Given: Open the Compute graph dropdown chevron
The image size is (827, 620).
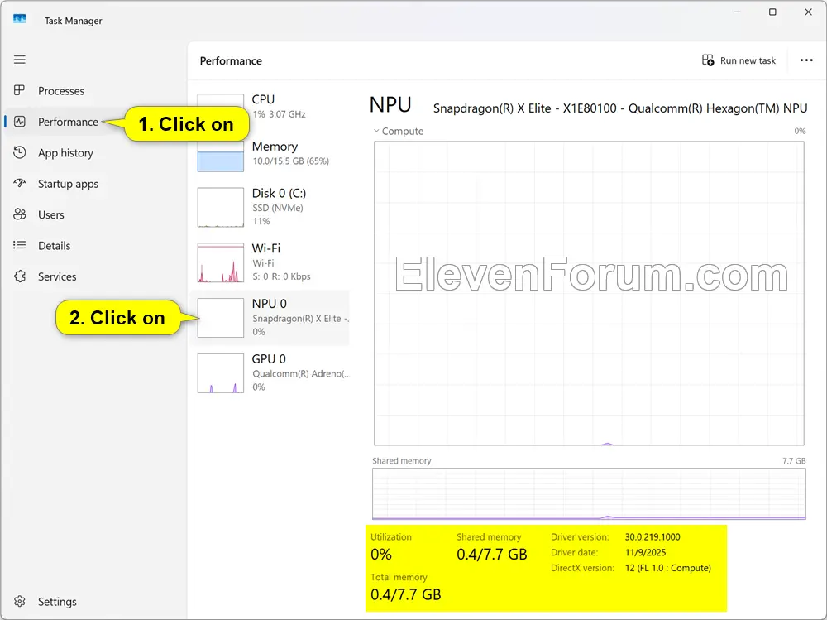Looking at the screenshot, I should pyautogui.click(x=376, y=131).
